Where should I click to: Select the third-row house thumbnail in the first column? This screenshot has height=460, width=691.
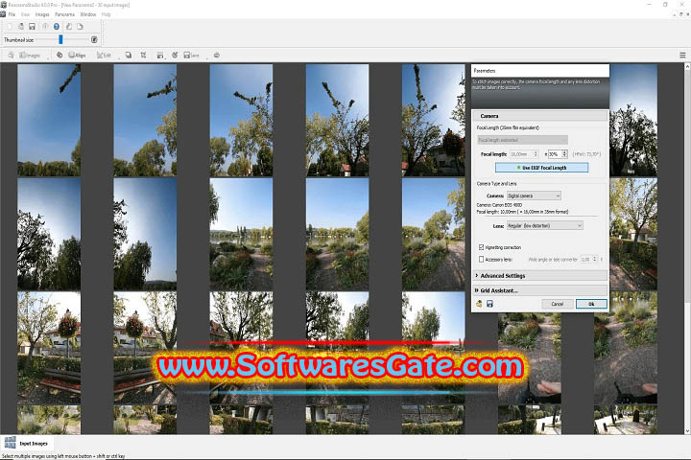49,348
